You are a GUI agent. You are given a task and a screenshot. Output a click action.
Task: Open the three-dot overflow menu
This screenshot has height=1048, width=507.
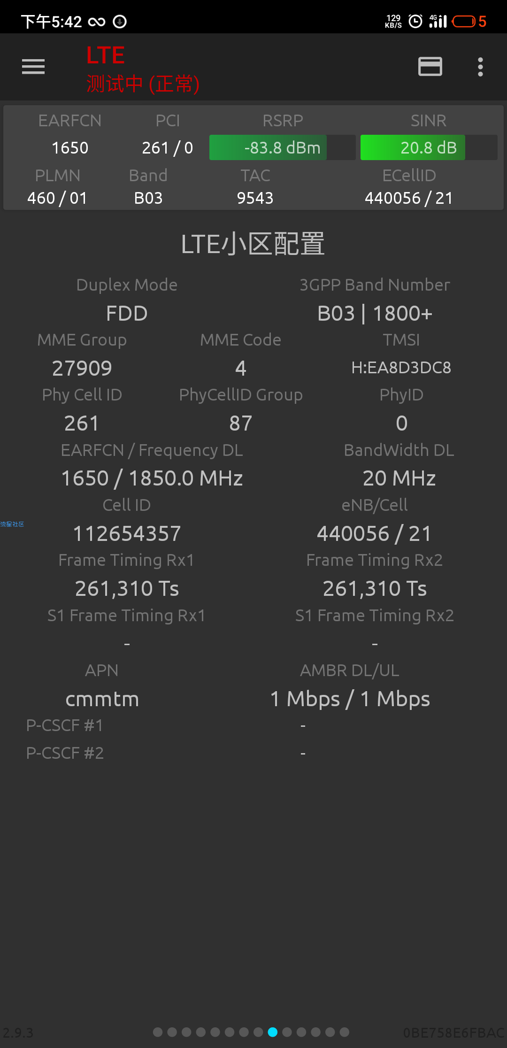pos(480,67)
